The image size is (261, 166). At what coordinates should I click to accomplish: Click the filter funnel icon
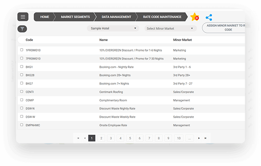[x=22, y=29]
